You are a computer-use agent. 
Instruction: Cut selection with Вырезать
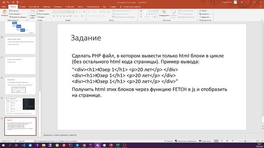[14, 11]
